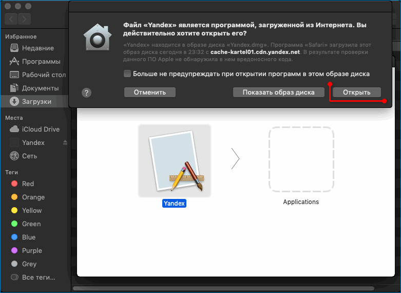
Task: Click the Избранное section header
Action: tap(21, 36)
